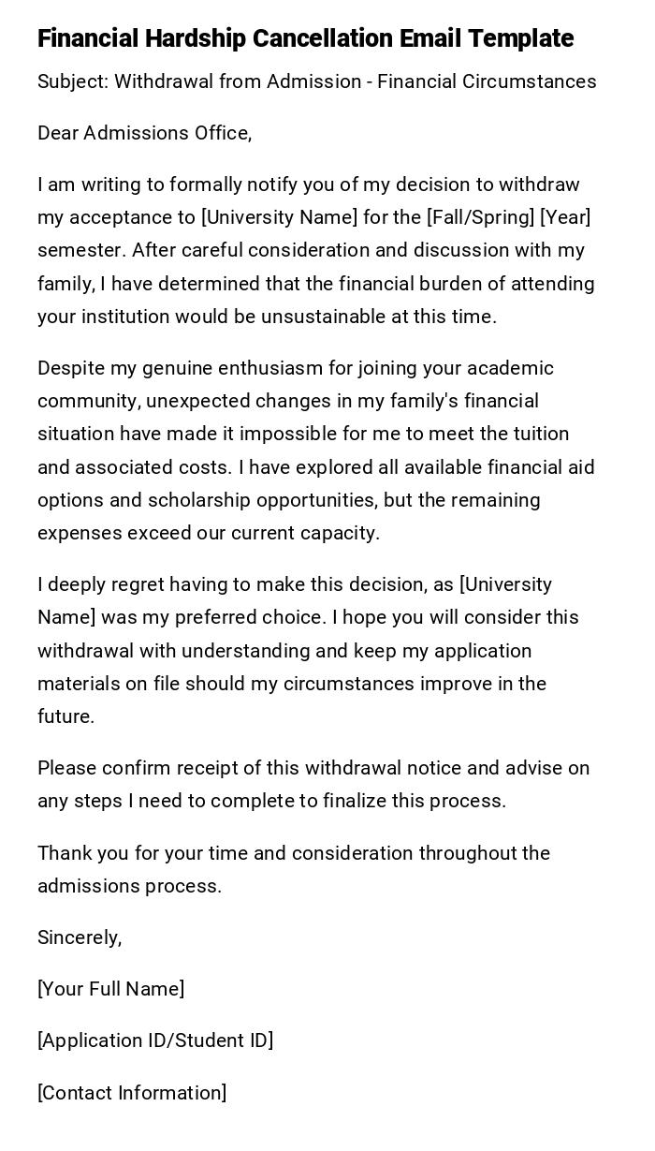Click the word "unsustainable" in first paragraph
655x1151 pixels.
323,317
